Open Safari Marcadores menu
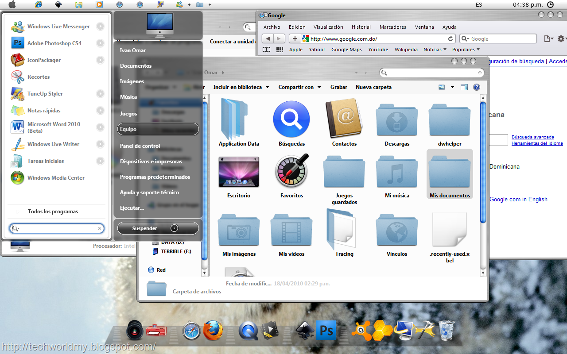 393,27
